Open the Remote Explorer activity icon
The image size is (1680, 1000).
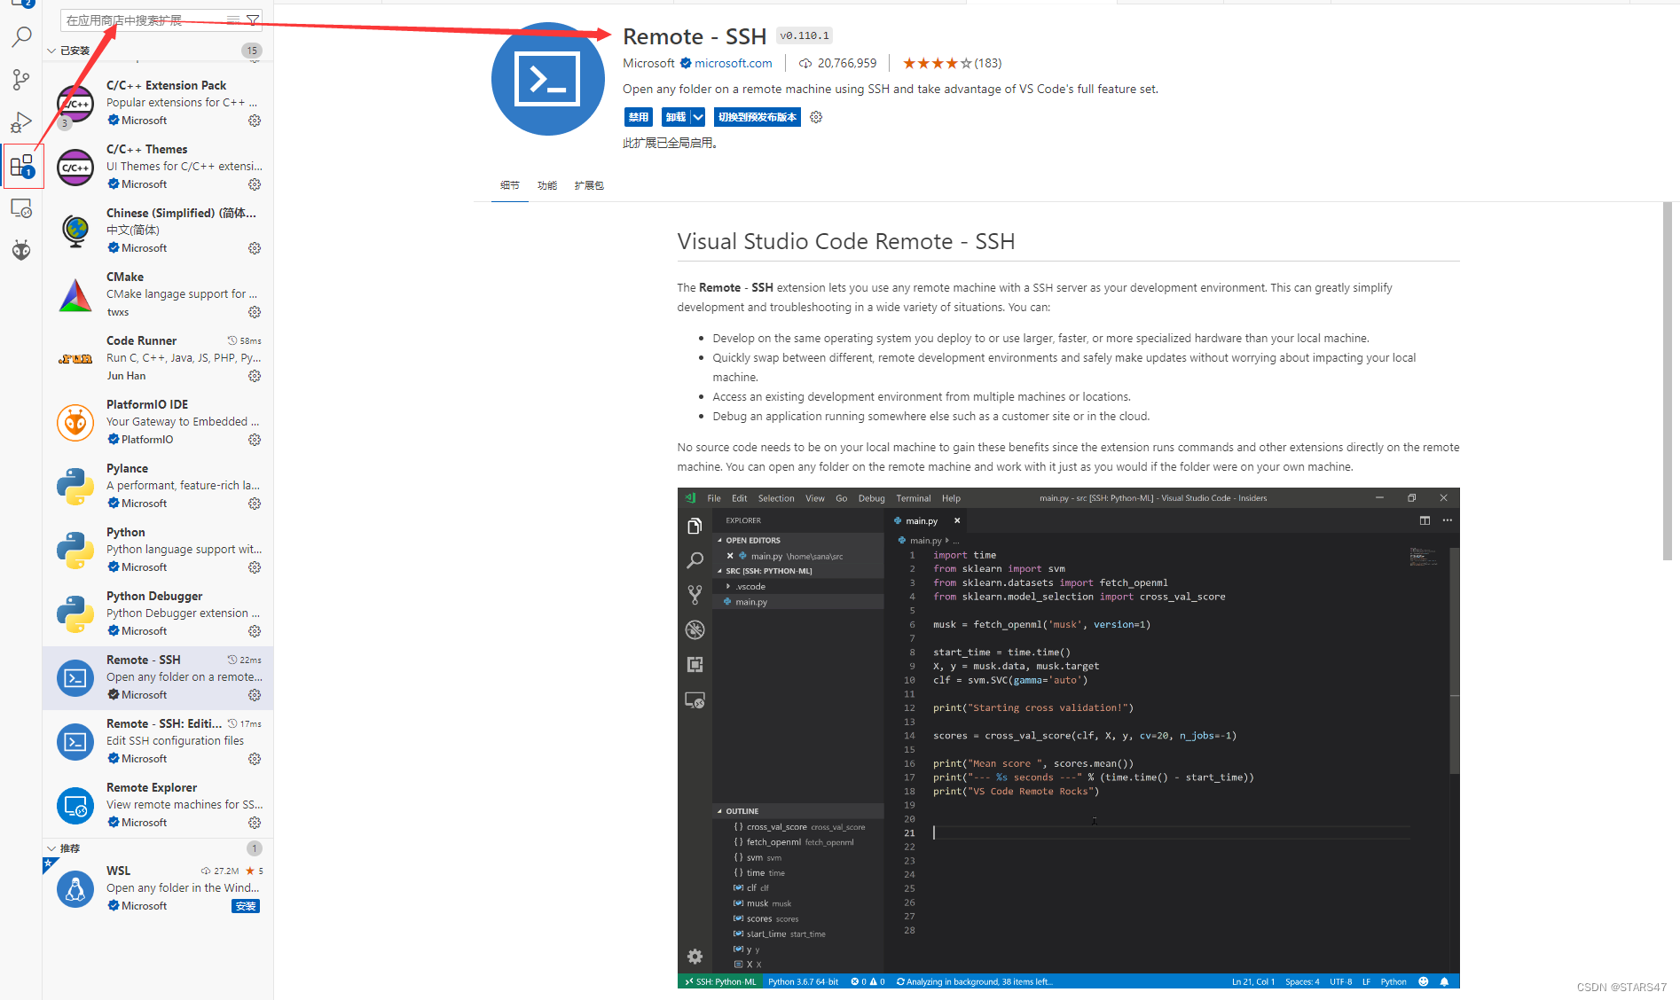21,208
